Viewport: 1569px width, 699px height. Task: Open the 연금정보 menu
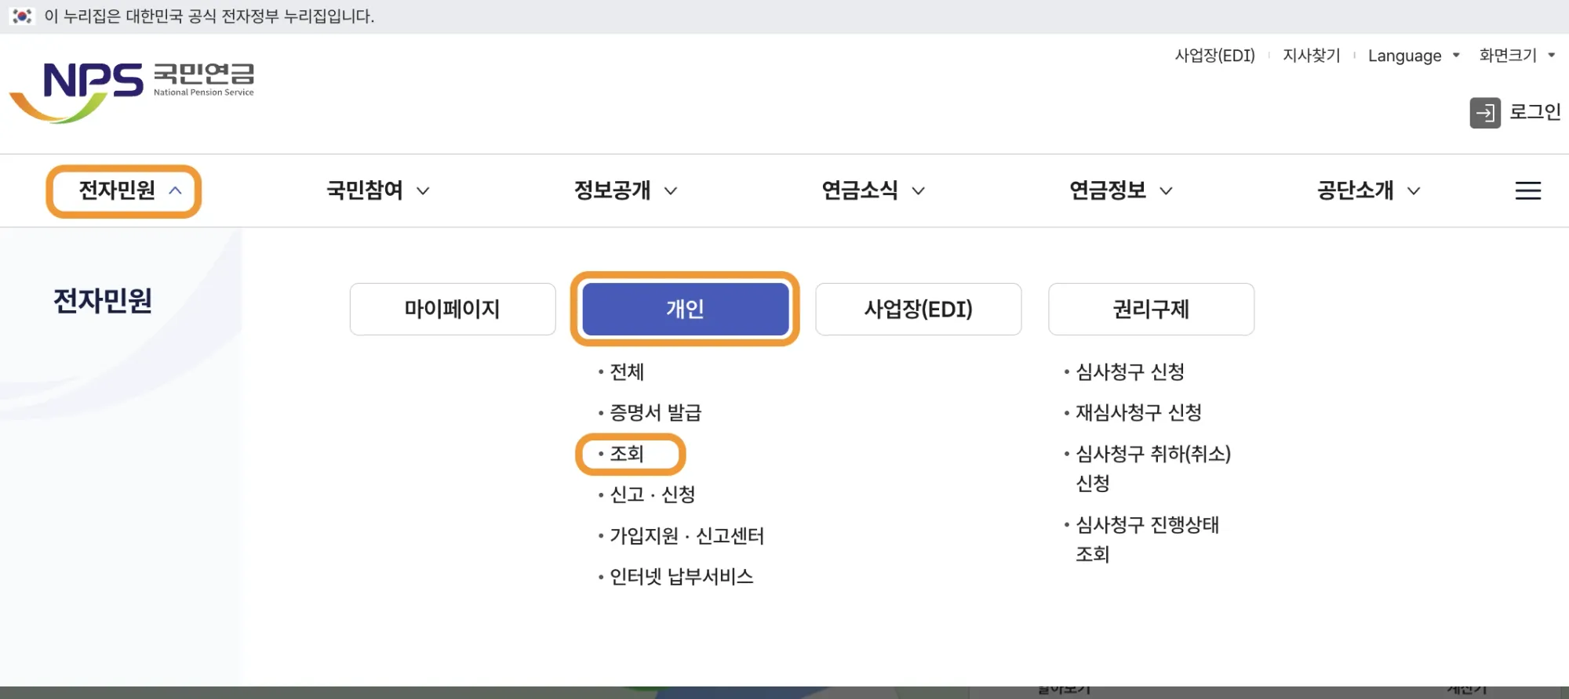coord(1121,190)
